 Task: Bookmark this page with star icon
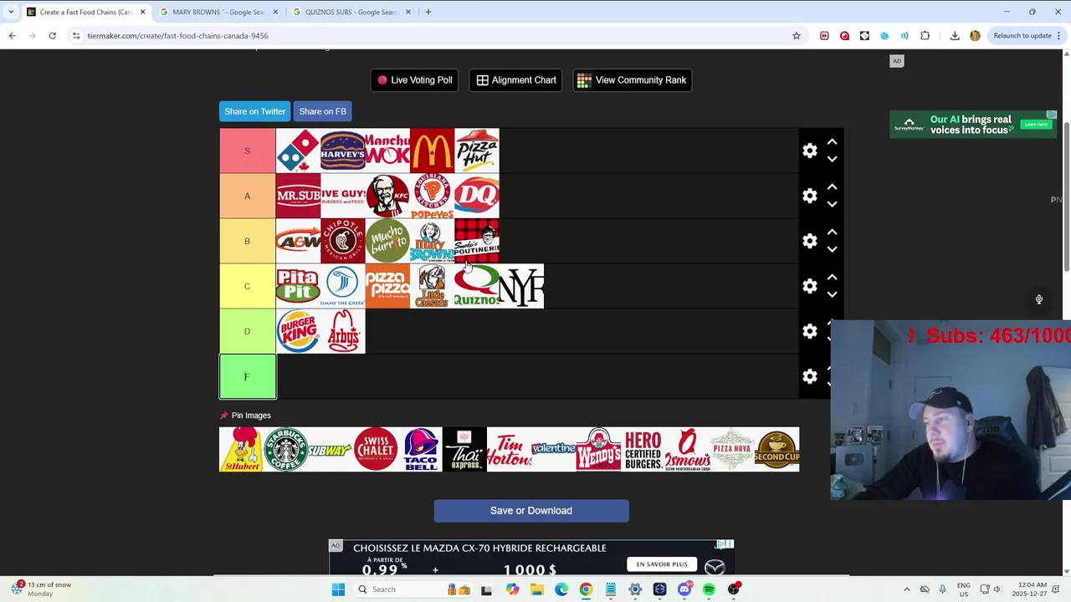click(x=796, y=36)
